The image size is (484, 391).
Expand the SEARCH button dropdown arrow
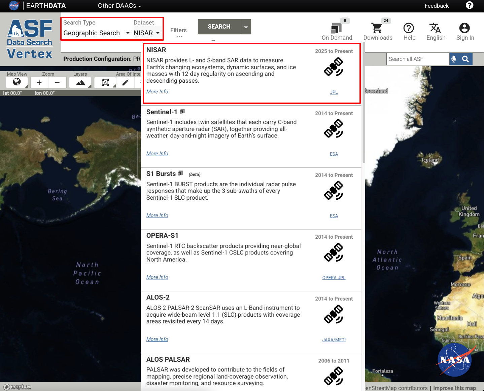point(246,27)
